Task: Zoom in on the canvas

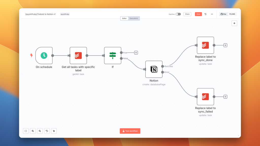Action: [33, 131]
